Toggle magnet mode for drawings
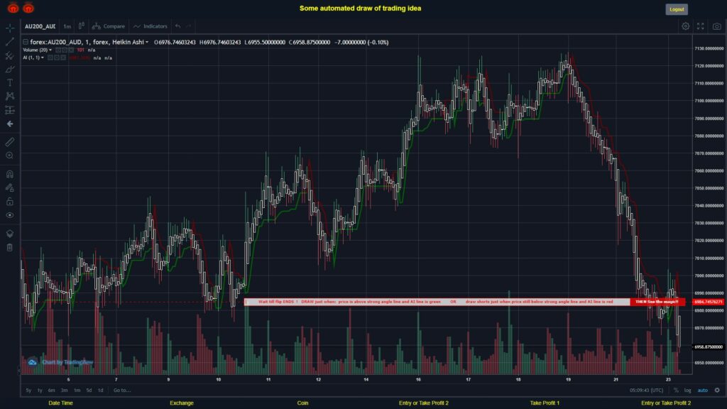This screenshot has width=727, height=409. pyautogui.click(x=10, y=174)
